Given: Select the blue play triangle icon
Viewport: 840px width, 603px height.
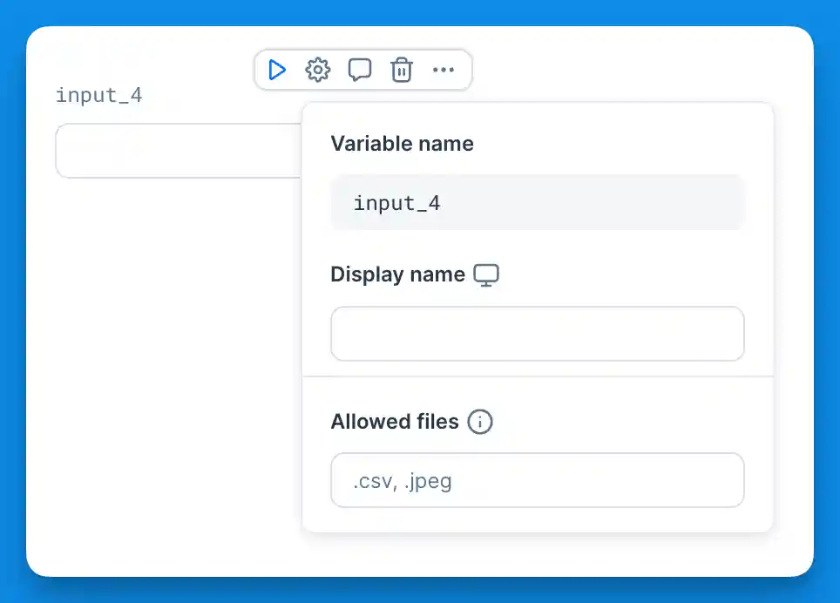Looking at the screenshot, I should (x=277, y=70).
